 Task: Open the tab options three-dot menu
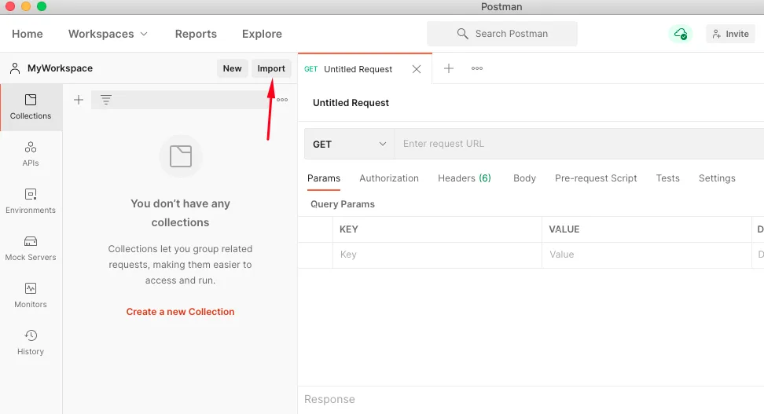[x=477, y=68]
